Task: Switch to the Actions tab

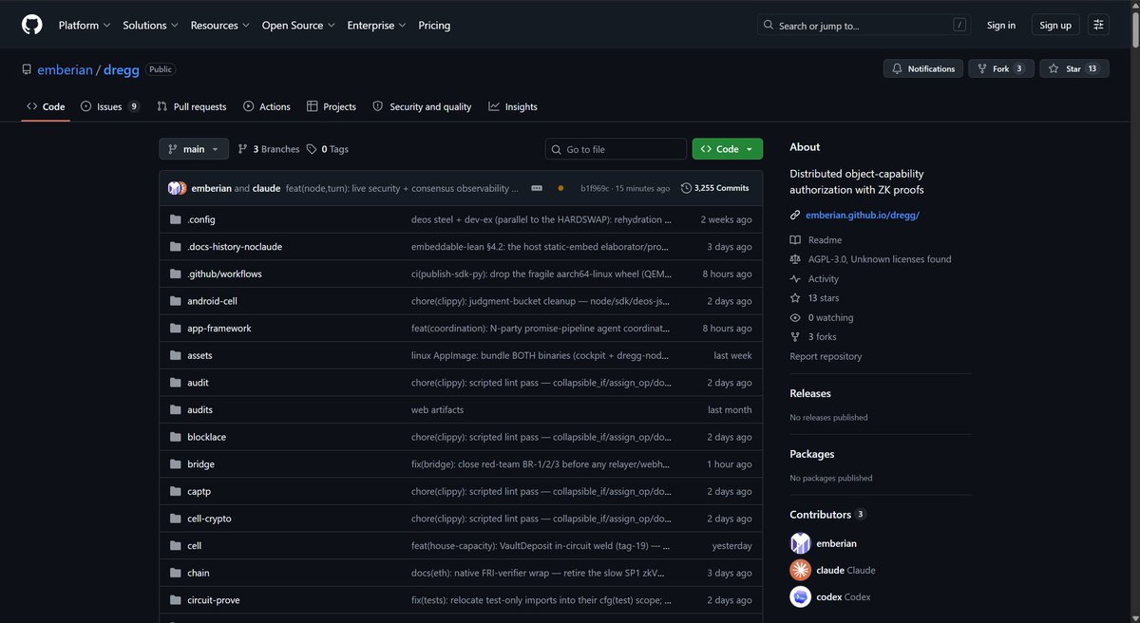Action: click(x=266, y=106)
